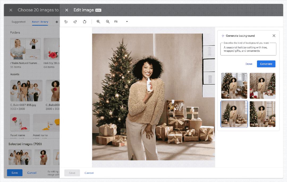Image resolution: width=287 pixels, height=182 pixels.
Task: Click the sparkle icon next to Asset library tab
Action: (x=57, y=22)
